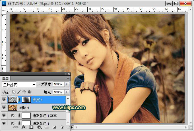Lock layer position with move icon
Image resolution: width=194 pixels, height=131 pixels.
tap(24, 92)
